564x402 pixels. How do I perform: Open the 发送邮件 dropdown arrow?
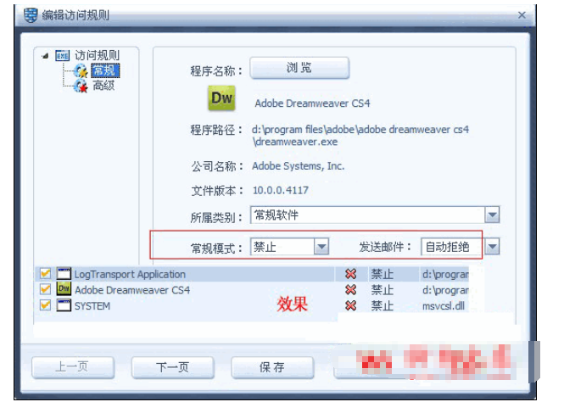click(x=493, y=247)
